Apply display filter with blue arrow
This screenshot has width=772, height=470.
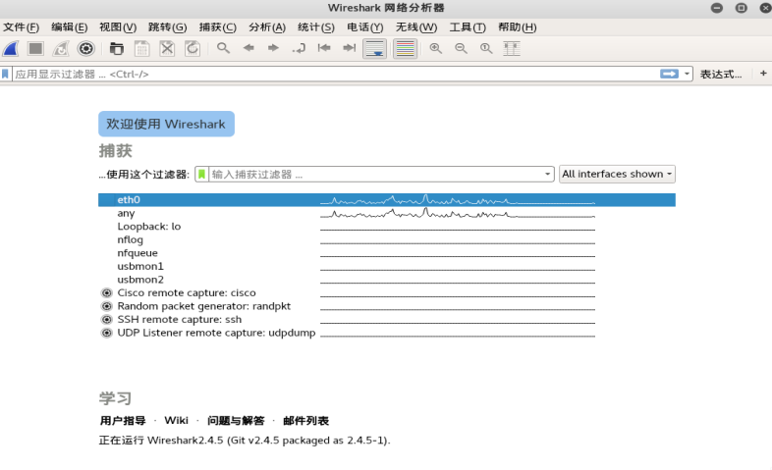coord(669,74)
